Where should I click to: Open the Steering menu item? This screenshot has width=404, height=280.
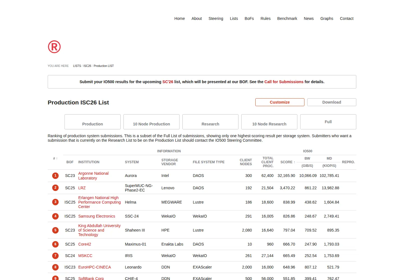(216, 18)
